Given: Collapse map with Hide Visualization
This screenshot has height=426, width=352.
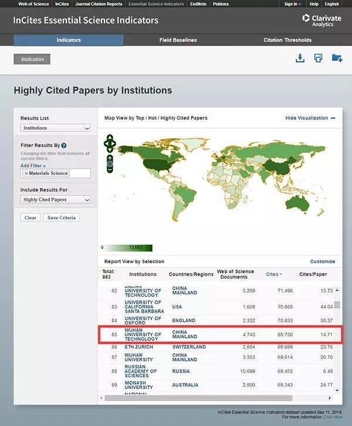Looking at the screenshot, I should tap(310, 118).
